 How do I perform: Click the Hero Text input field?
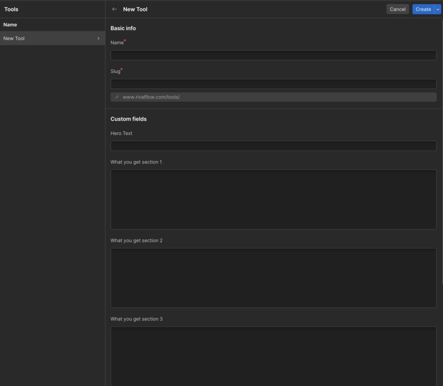(273, 146)
